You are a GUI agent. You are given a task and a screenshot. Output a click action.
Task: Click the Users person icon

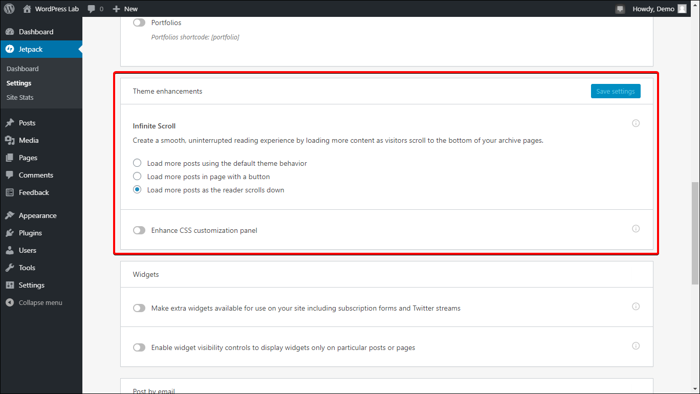tap(10, 250)
